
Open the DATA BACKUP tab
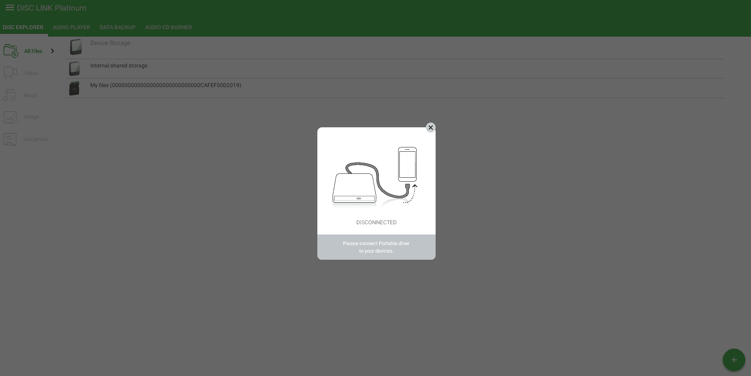(117, 27)
